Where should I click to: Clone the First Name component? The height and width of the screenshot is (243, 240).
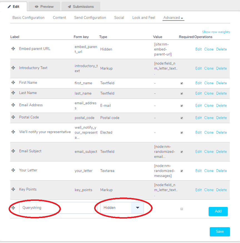(x=209, y=83)
